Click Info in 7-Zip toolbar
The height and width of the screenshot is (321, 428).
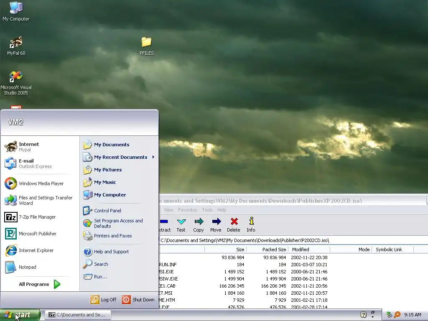tap(251, 225)
